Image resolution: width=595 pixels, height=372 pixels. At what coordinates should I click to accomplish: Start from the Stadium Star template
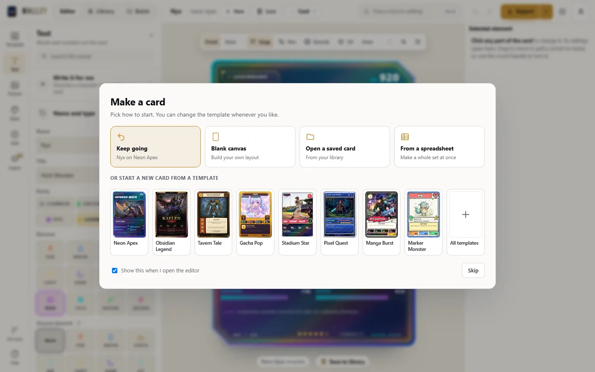click(x=297, y=222)
